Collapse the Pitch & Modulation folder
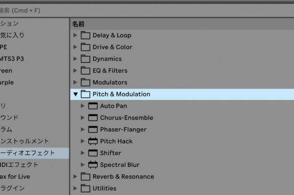Image resolution: width=294 pixels, height=195 pixels. point(76,94)
